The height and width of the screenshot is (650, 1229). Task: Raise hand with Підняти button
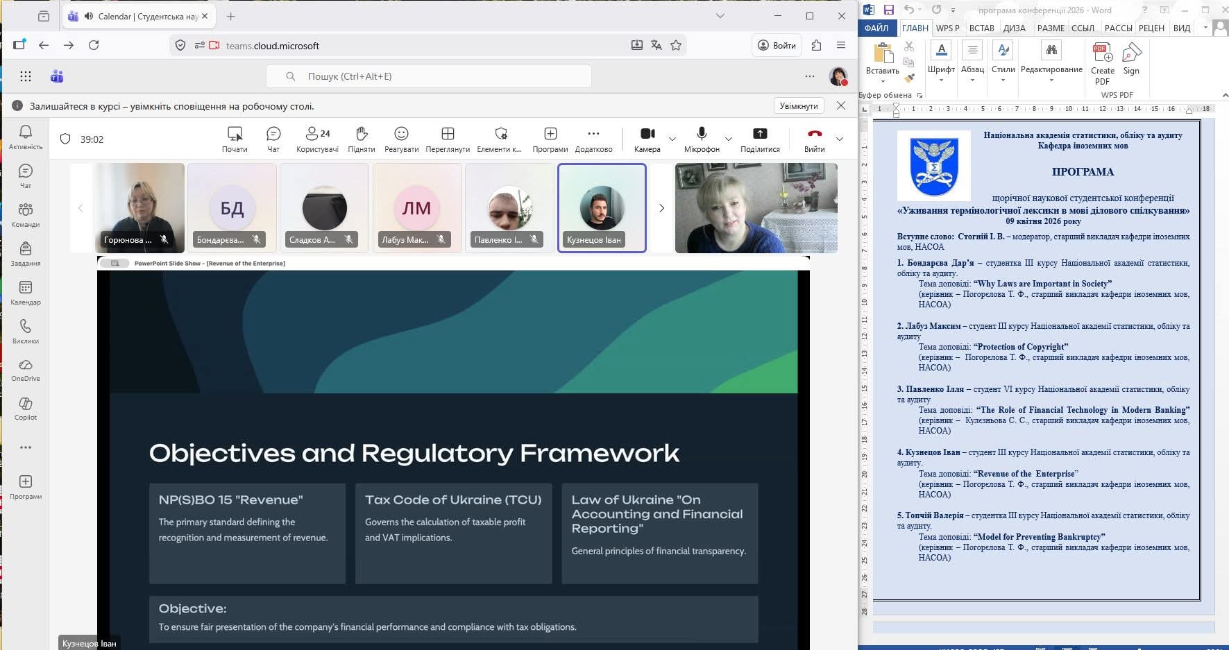(x=361, y=139)
